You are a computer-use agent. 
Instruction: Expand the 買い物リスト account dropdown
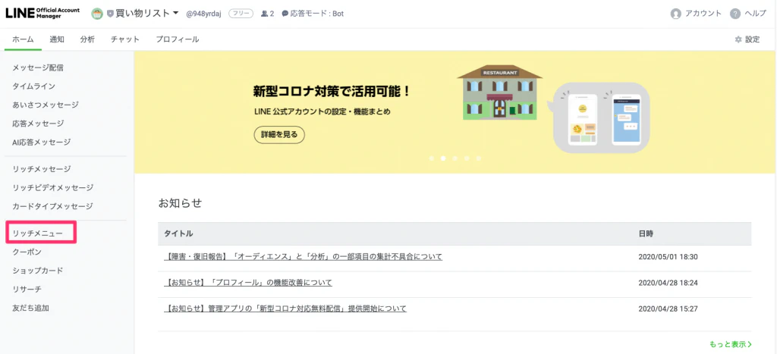[x=176, y=14]
